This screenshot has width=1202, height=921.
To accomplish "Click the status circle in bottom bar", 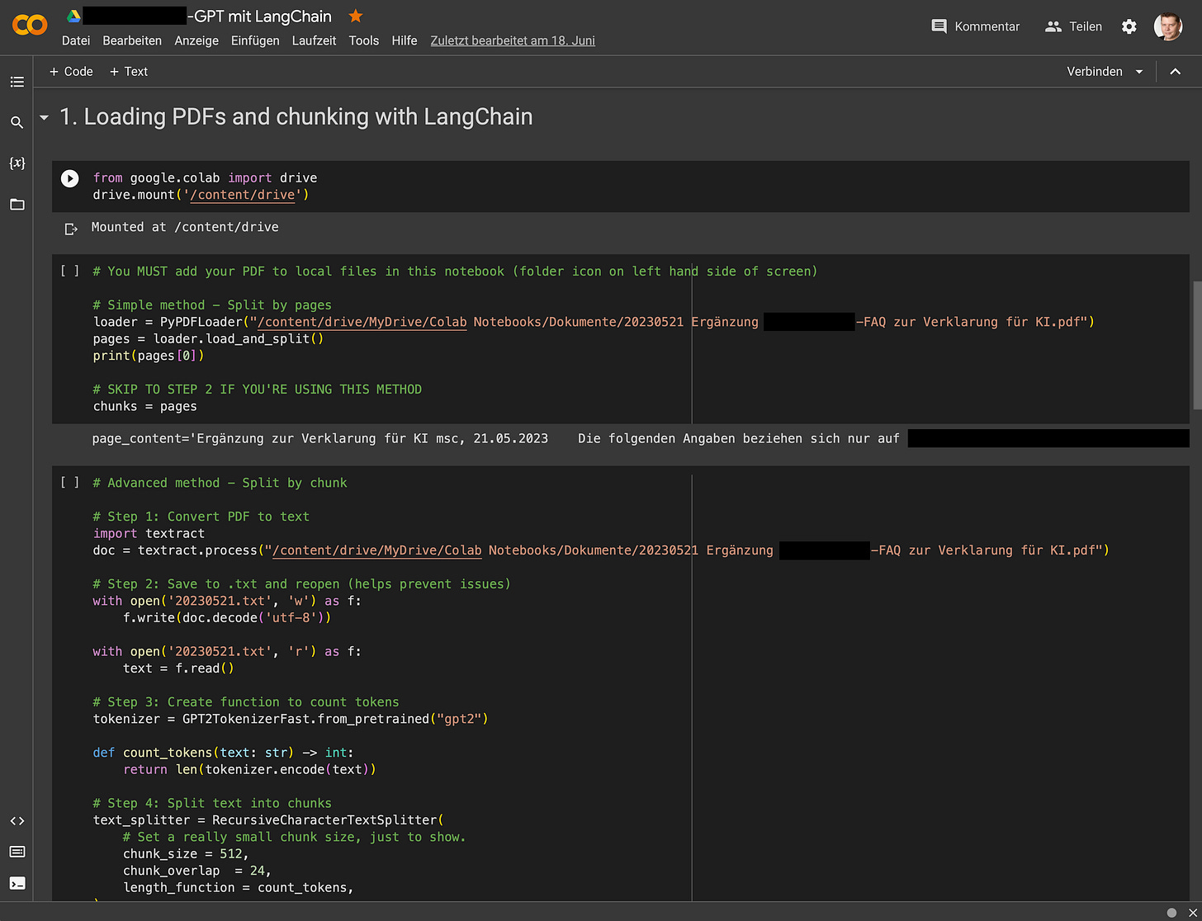I will pos(1171,912).
